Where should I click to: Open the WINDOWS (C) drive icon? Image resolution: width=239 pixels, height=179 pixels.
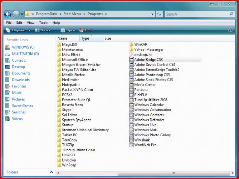7,47
